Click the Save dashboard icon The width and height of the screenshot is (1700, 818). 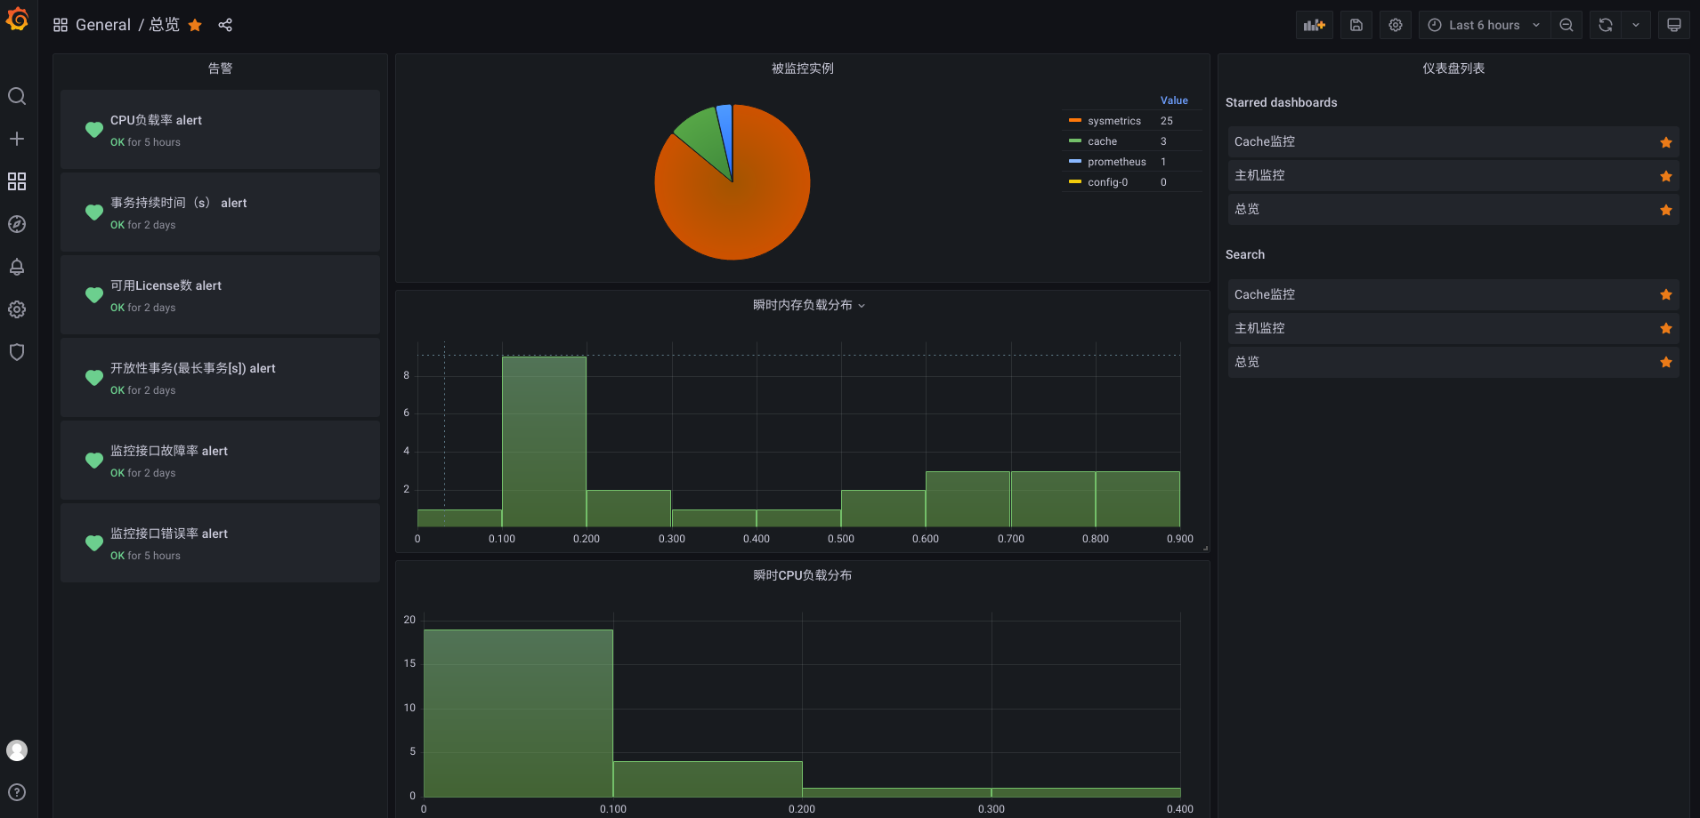[1356, 25]
